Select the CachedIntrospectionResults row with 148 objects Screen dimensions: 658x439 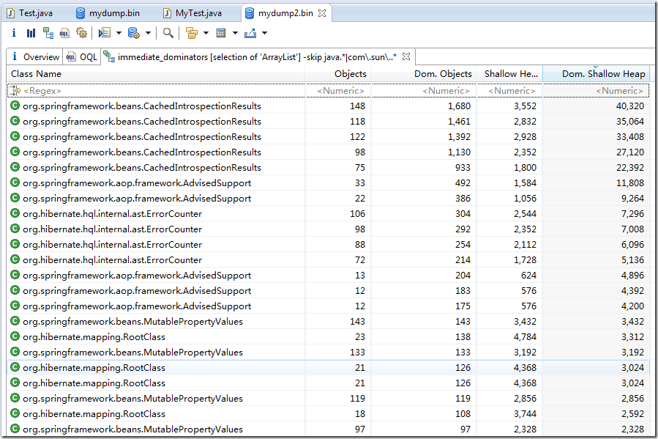[x=328, y=106]
